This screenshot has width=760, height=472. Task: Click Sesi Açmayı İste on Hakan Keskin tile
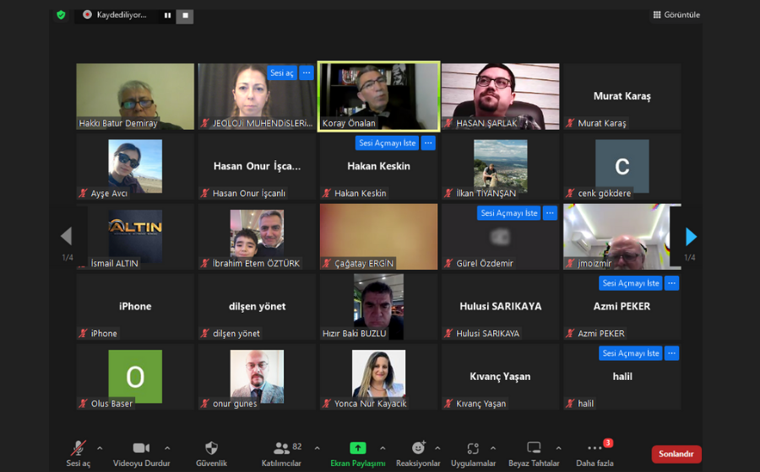388,143
